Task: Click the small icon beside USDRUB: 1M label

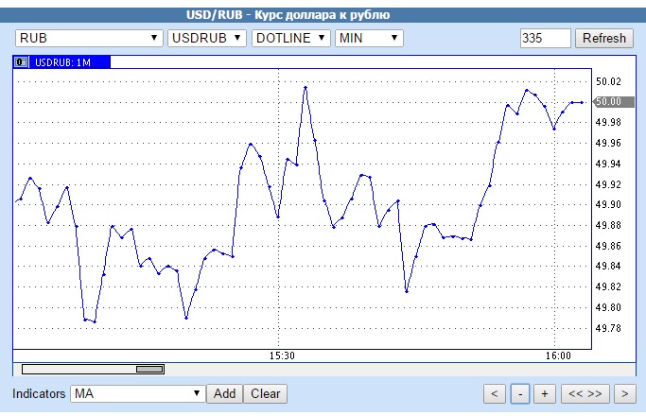Action: pos(20,62)
